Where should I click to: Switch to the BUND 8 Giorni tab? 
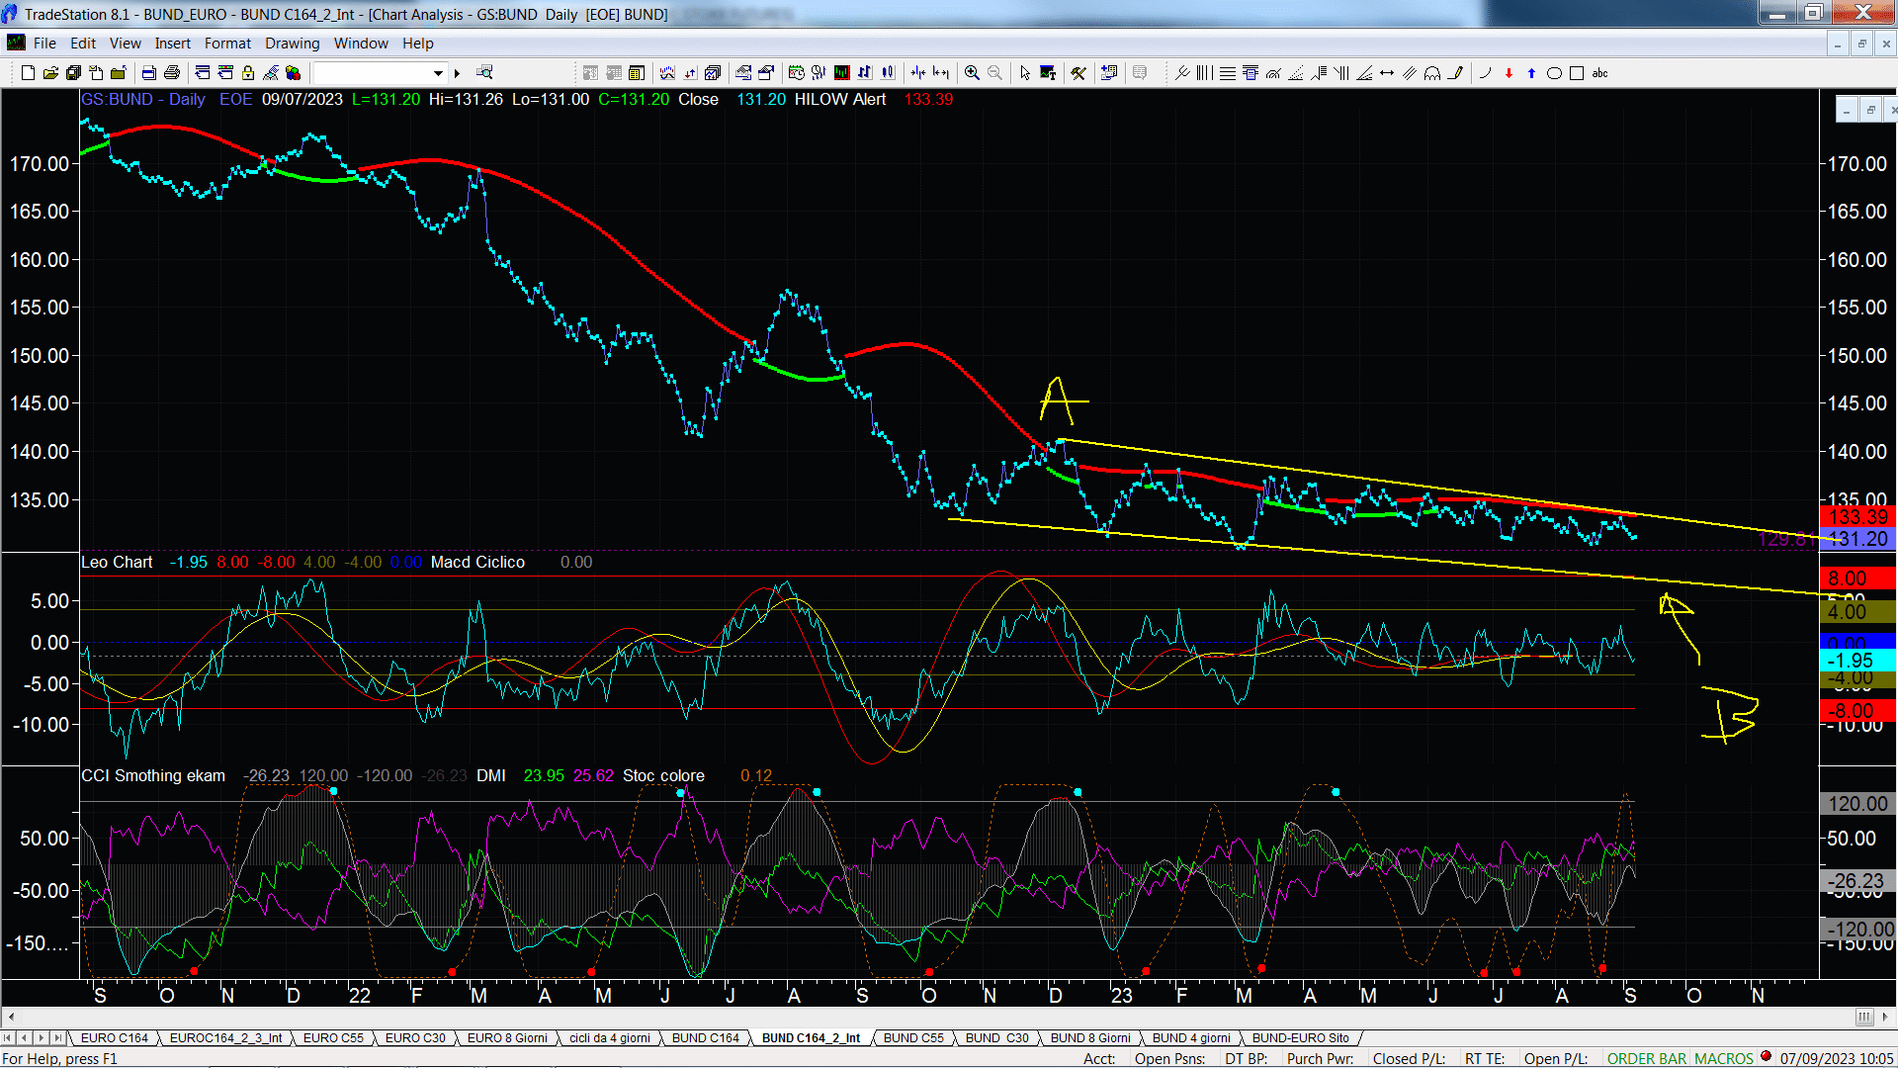coord(1090,1037)
